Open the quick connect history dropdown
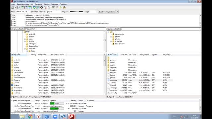 pyautogui.click(x=117, y=12)
